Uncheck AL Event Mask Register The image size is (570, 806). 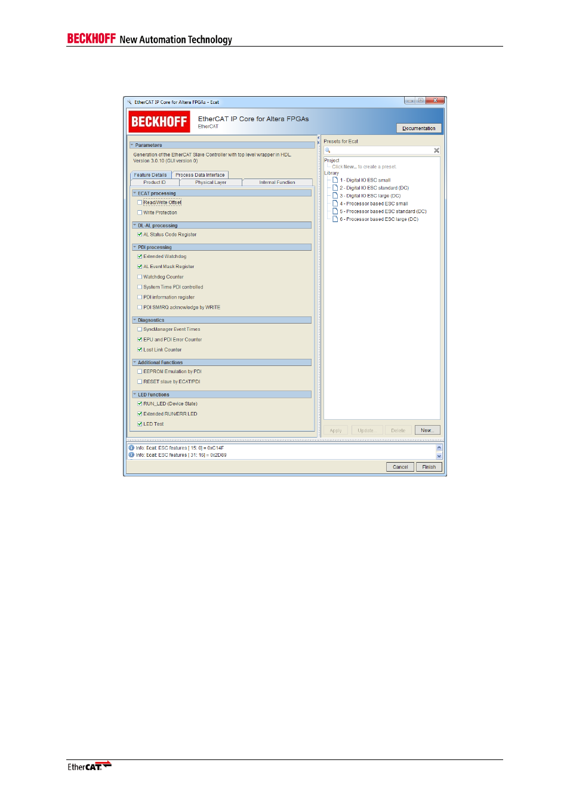(140, 267)
